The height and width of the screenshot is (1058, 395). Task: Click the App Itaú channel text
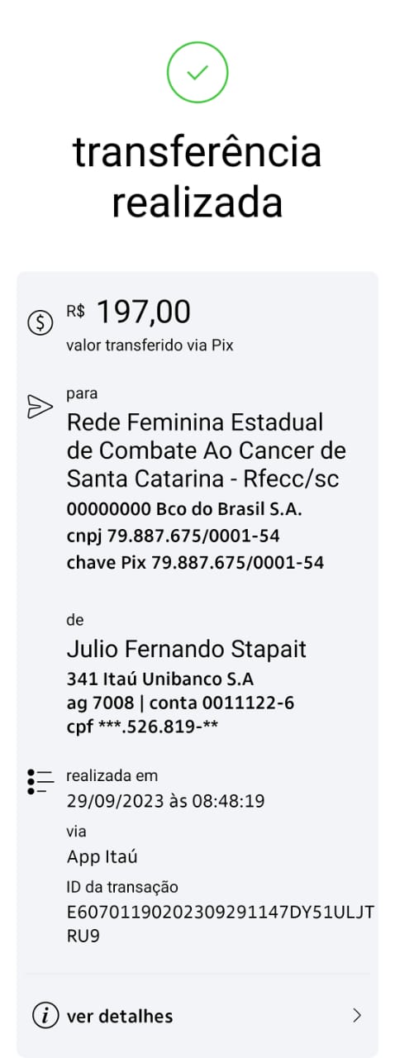(x=102, y=856)
